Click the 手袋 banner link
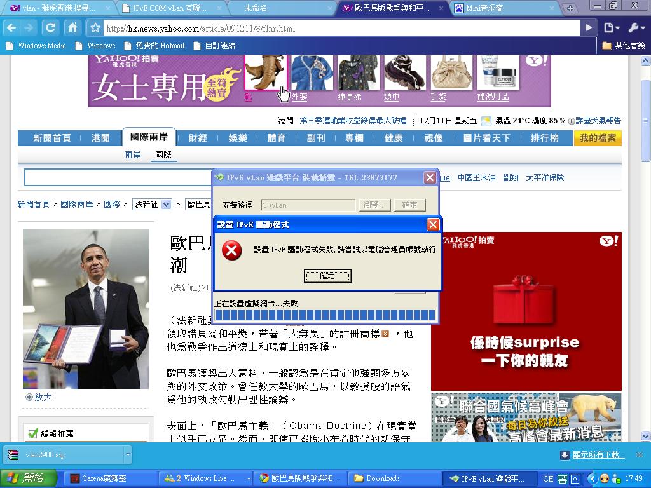 coord(438,97)
